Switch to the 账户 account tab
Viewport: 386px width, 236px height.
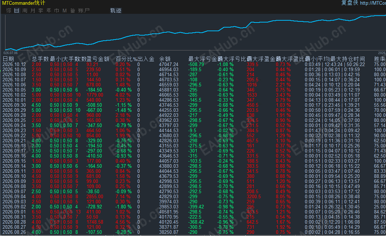[84, 11]
